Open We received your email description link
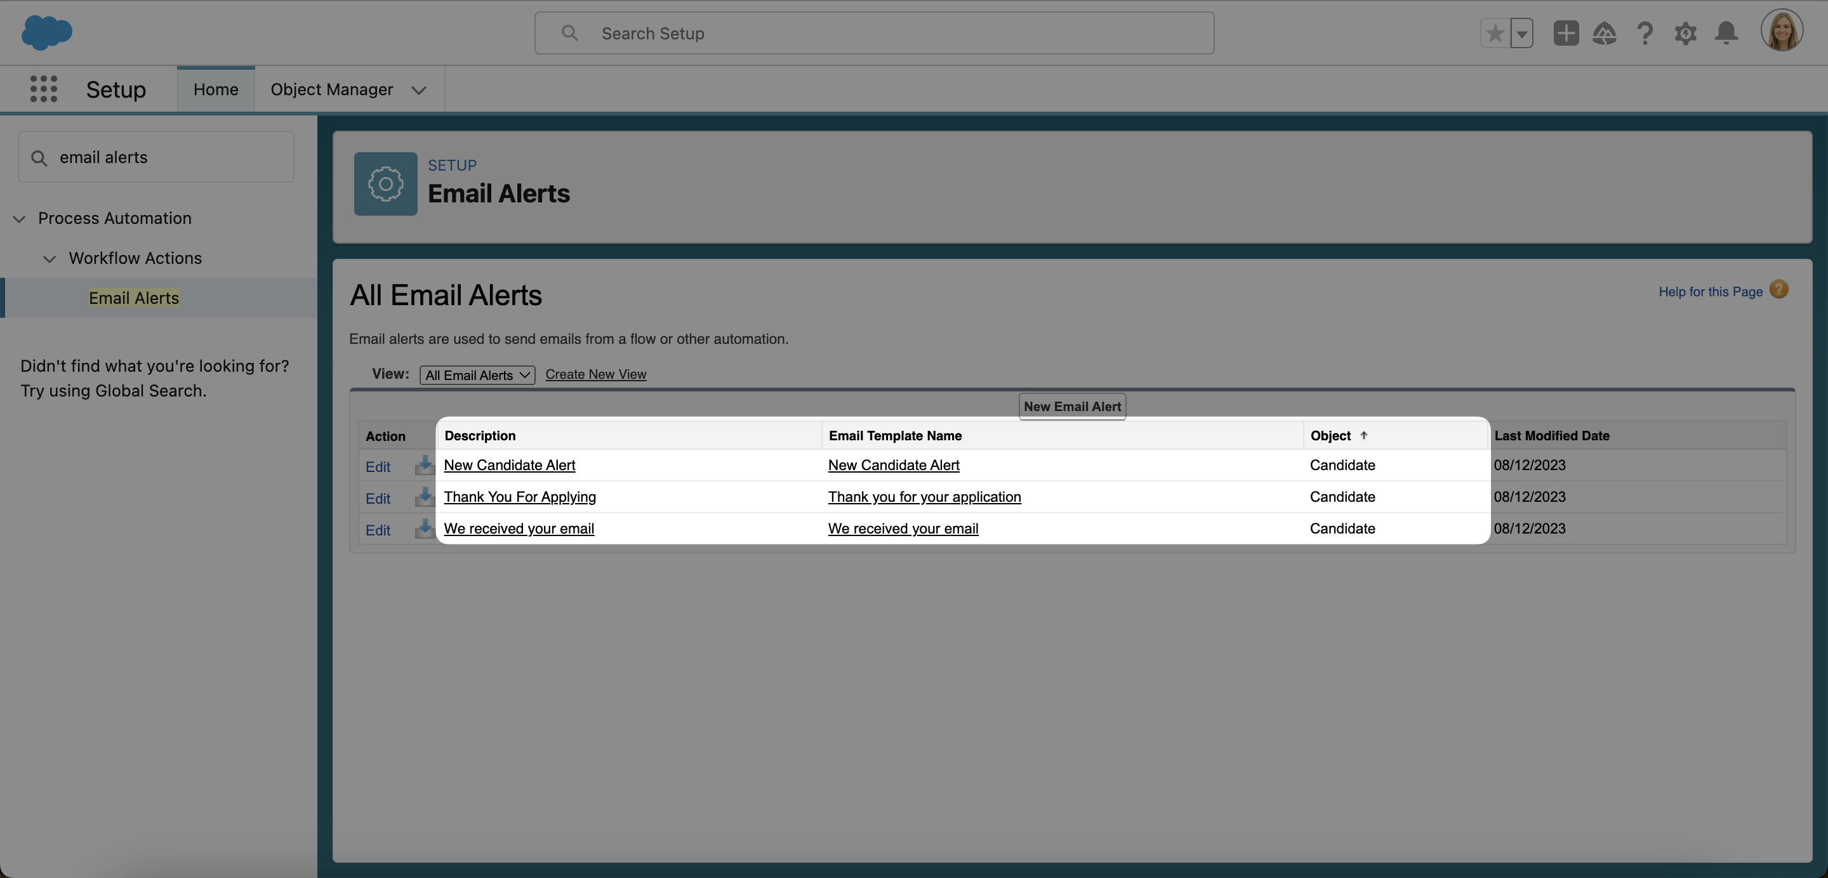This screenshot has height=878, width=1828. [x=519, y=529]
